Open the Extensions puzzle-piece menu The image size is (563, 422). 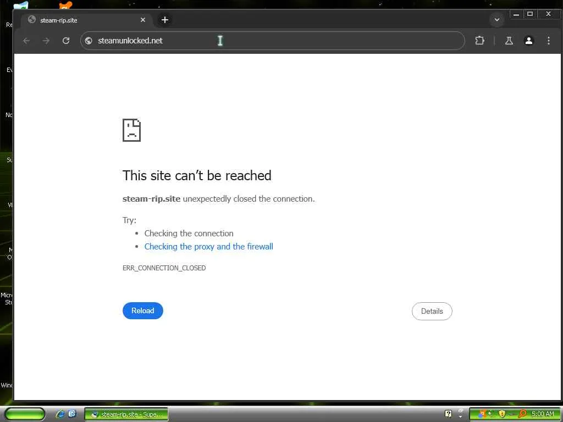pyautogui.click(x=479, y=41)
